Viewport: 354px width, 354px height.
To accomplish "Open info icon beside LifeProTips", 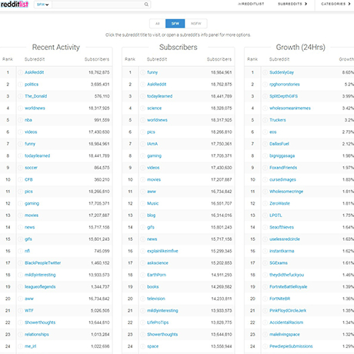I will pos(142,322).
